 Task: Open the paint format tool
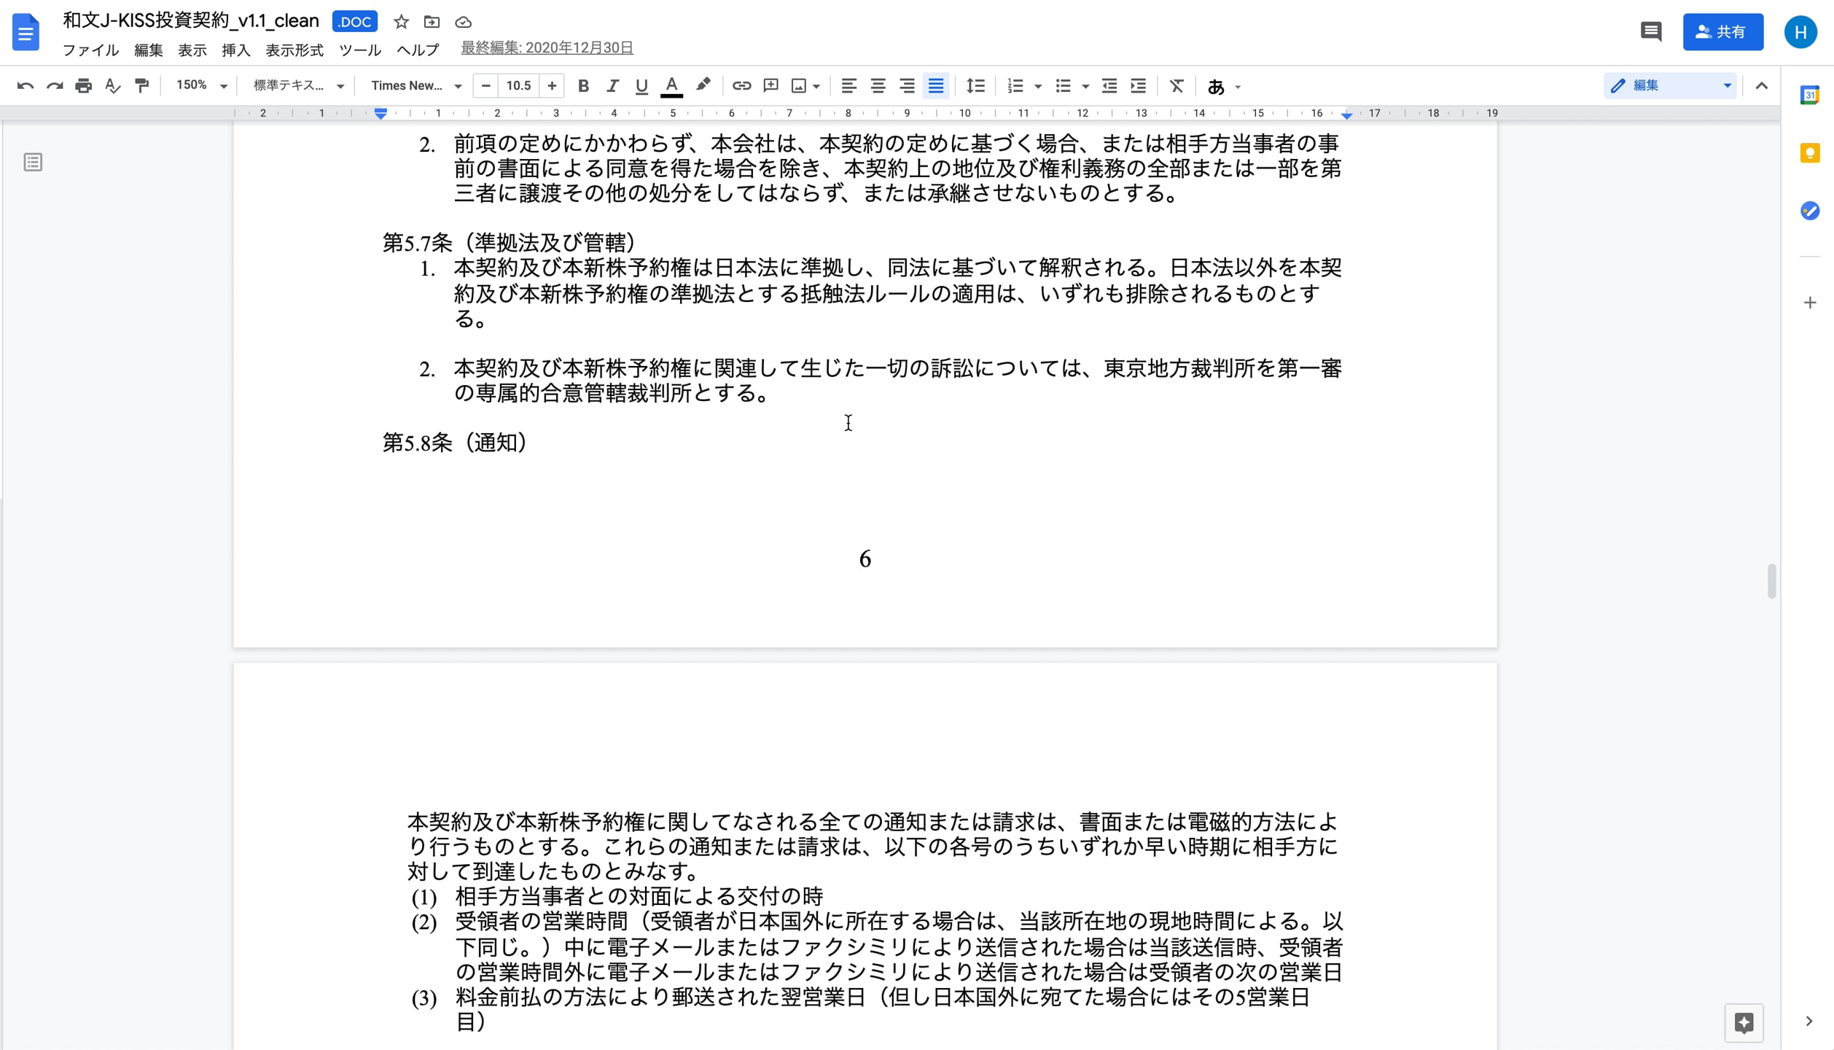click(141, 85)
